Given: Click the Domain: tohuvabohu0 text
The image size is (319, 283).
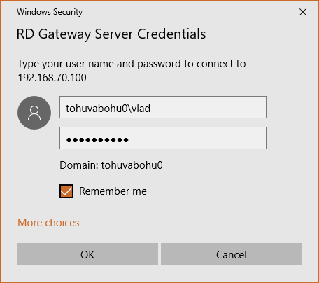Looking at the screenshot, I should pyautogui.click(x=111, y=165).
